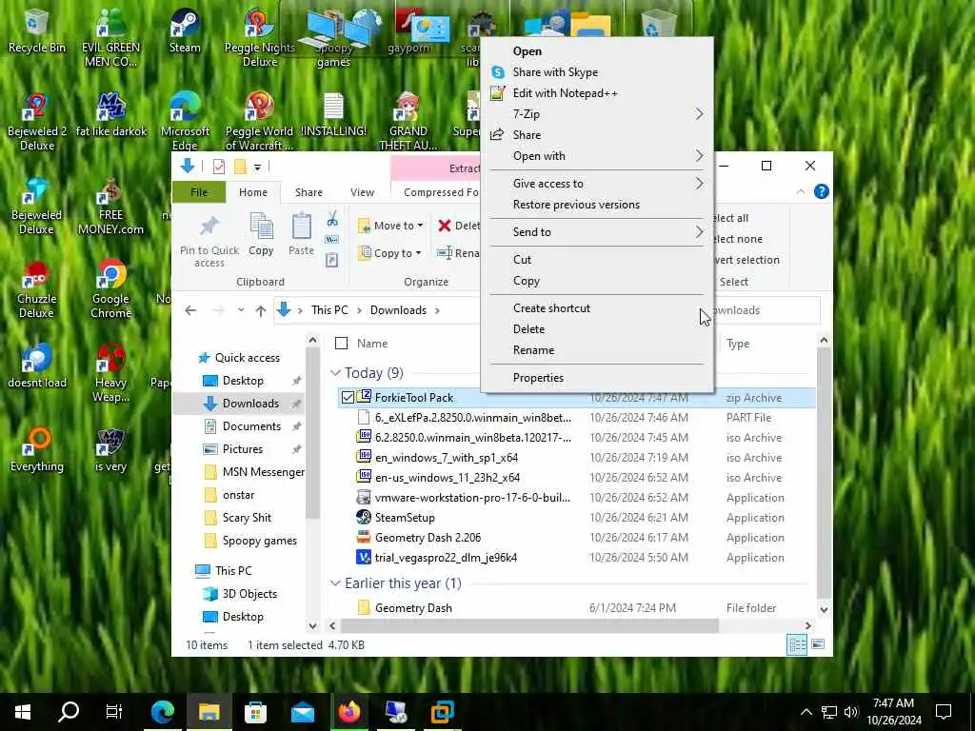Toggle the select-all checkbox beside Name
Screen dimensions: 975x731
pos(342,343)
